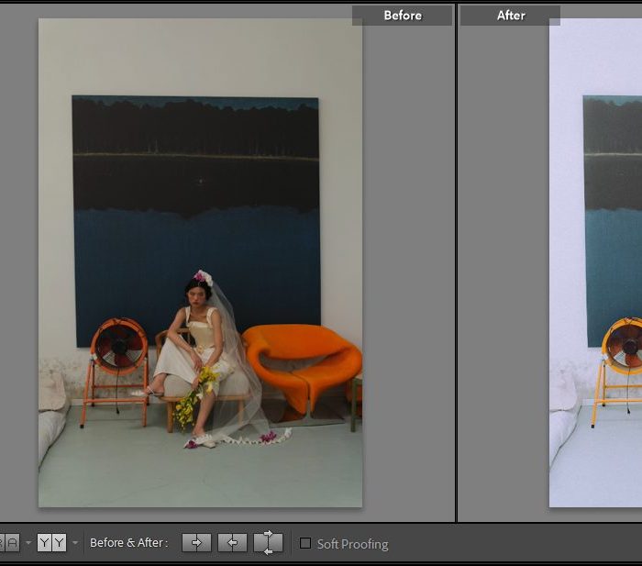Viewport: 642px width, 566px height.
Task: Click the After header label
Action: point(511,16)
